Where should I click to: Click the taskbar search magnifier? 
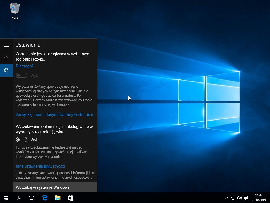pos(19,198)
